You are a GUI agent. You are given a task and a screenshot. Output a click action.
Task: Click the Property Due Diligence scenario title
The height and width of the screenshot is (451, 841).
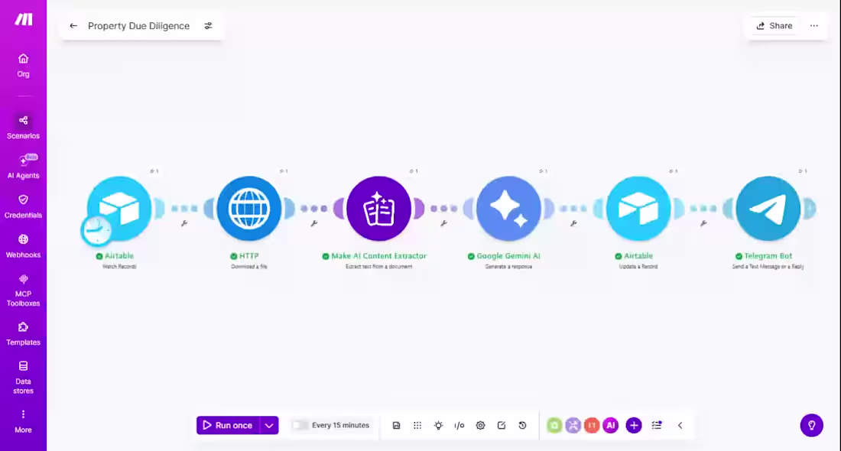click(139, 26)
